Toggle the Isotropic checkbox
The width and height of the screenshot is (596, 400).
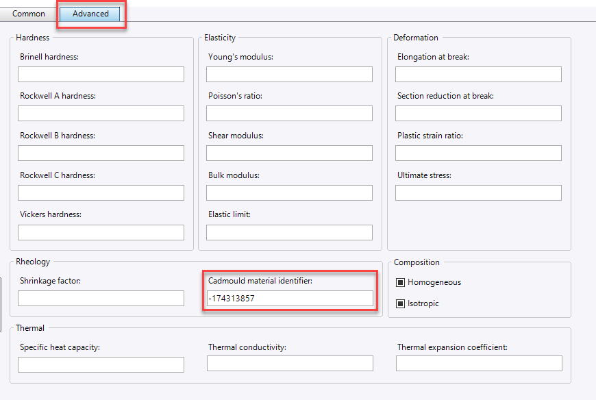point(400,303)
